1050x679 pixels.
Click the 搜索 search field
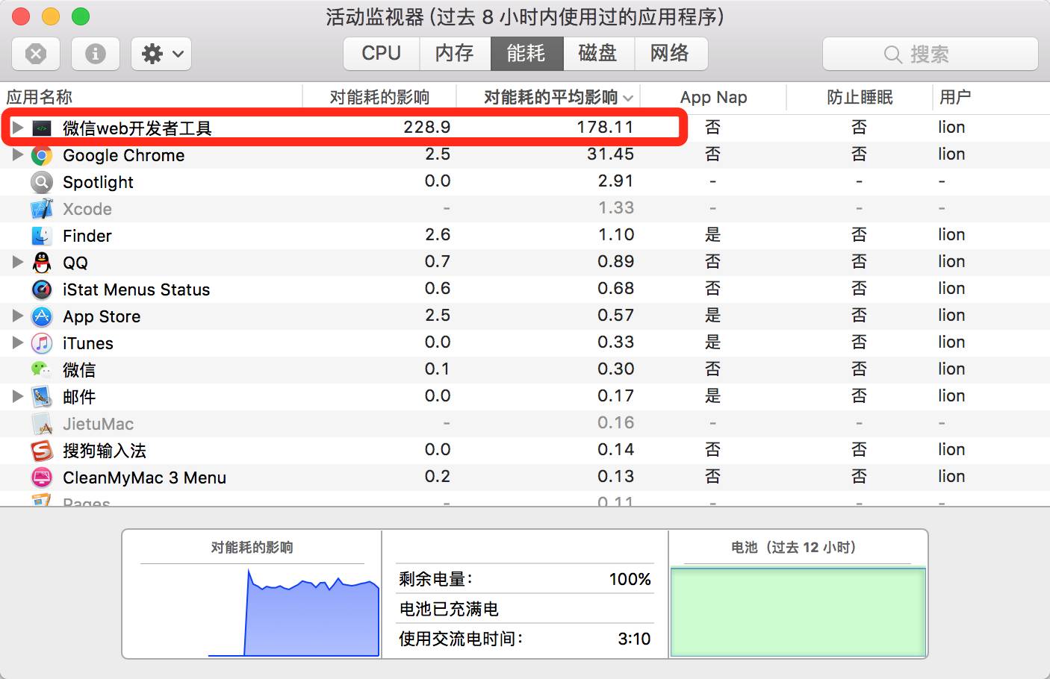930,54
